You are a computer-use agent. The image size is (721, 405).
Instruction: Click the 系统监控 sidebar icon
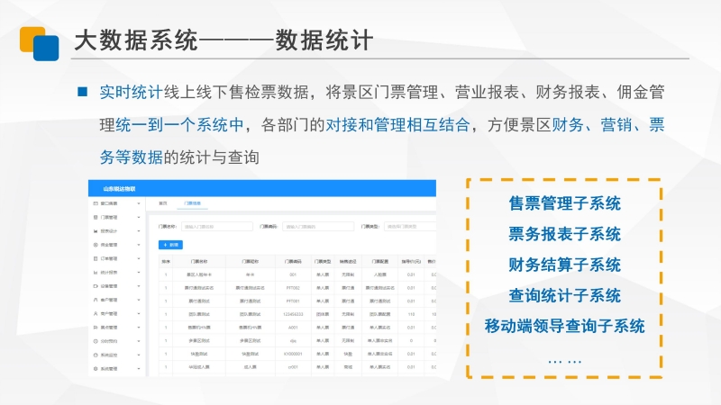coord(96,355)
